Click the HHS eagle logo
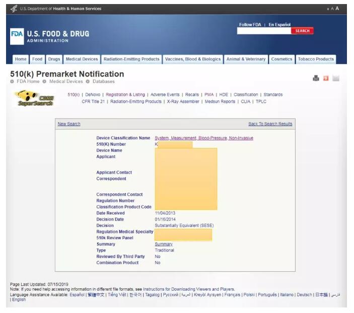The height and width of the screenshot is (313, 354). coord(14,9)
